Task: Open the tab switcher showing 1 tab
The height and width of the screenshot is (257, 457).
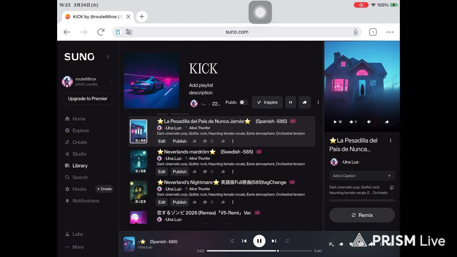Action: click(373, 32)
